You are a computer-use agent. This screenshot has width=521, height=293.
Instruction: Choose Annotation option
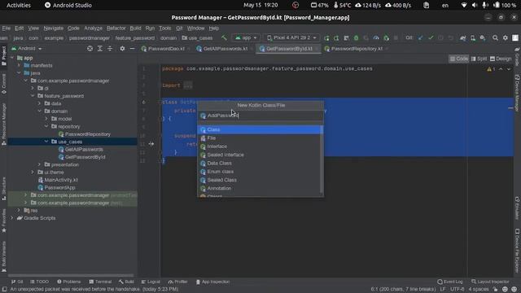point(260,188)
